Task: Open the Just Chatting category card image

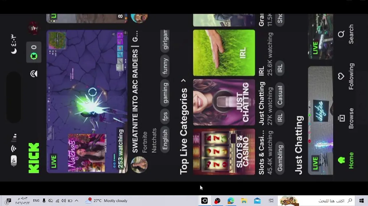Action: point(224,102)
